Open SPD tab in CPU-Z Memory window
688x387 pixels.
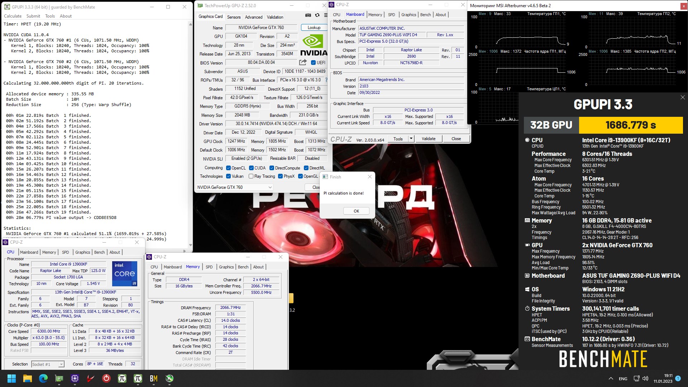coord(209,267)
